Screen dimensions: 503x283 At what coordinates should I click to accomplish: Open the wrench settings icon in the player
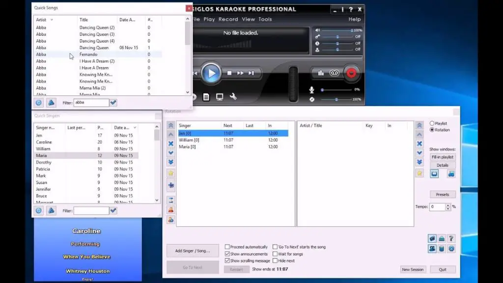point(233,97)
